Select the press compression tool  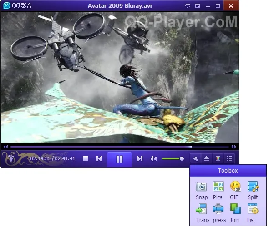(x=219, y=213)
